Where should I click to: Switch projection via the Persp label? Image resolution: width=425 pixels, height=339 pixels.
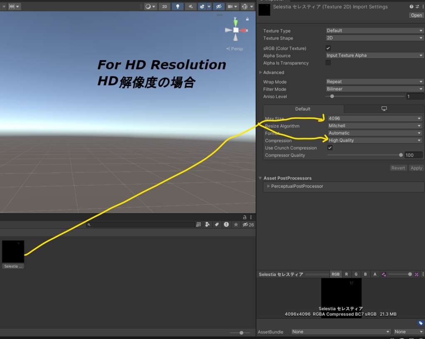coord(235,49)
